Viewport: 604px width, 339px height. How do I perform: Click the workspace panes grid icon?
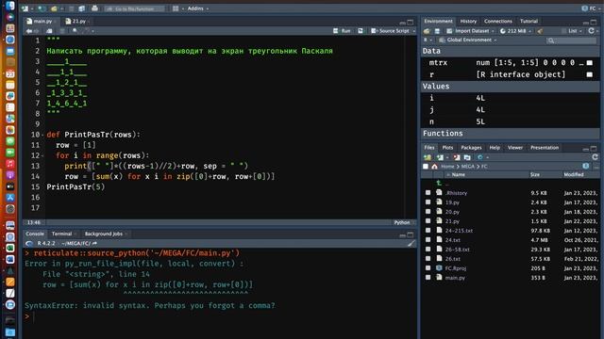(176, 8)
